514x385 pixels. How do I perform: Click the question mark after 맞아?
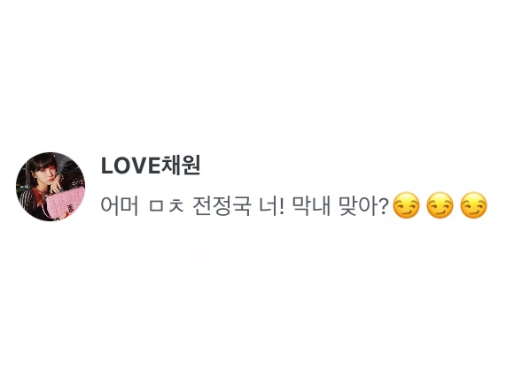tap(384, 206)
